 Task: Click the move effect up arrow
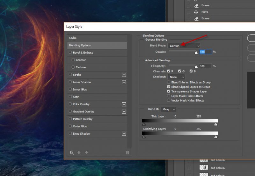coord(79,152)
